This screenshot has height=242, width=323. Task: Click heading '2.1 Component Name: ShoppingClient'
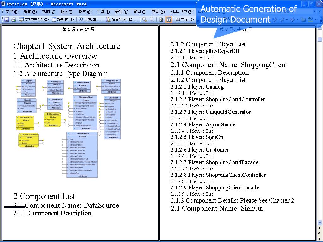tap(229, 65)
